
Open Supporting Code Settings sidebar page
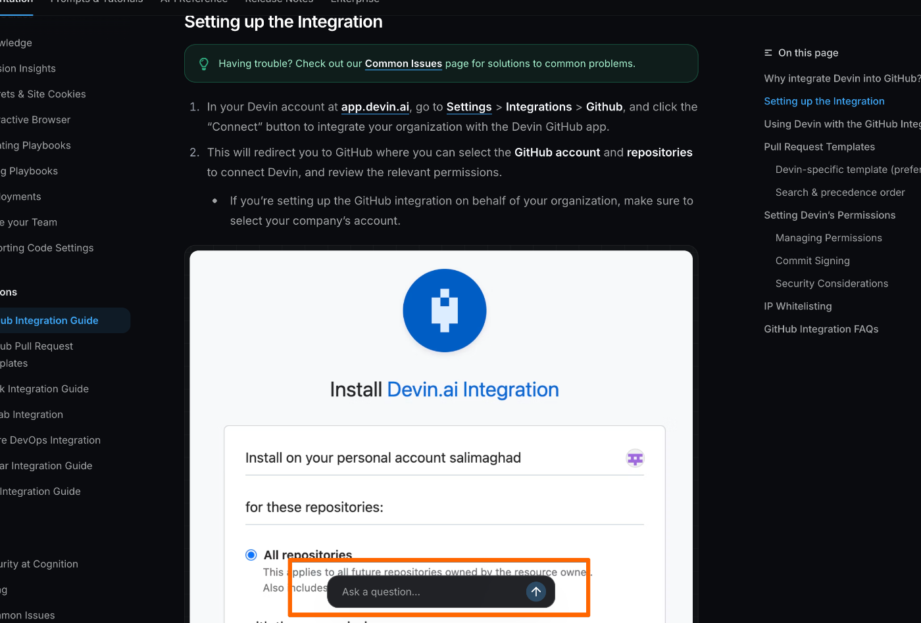pos(47,248)
